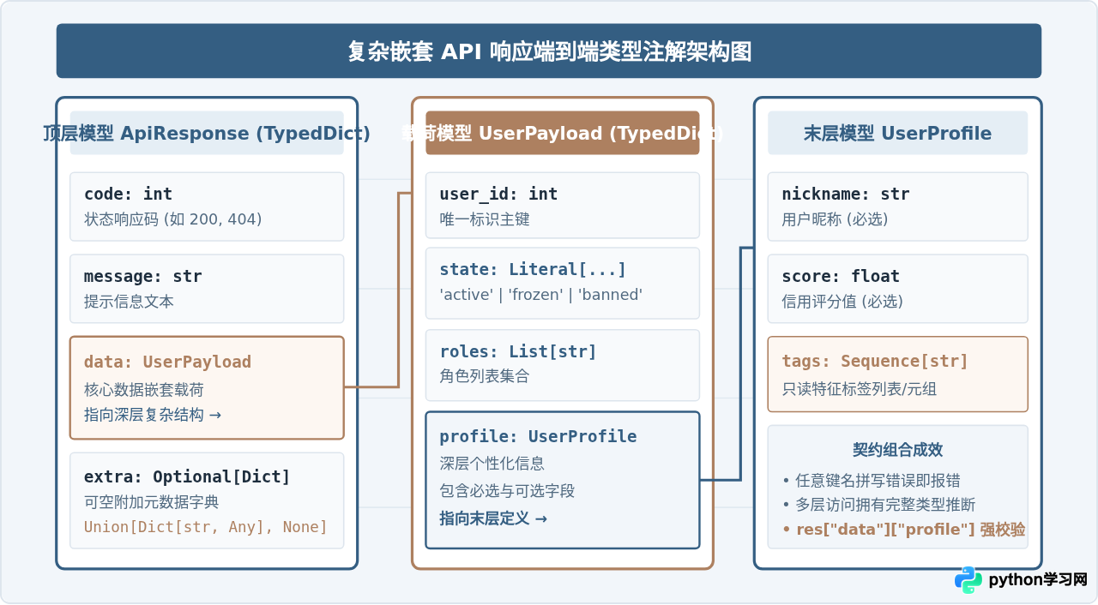Click '角色列表集合' description
The height and width of the screenshot is (605, 1098).
(x=485, y=376)
